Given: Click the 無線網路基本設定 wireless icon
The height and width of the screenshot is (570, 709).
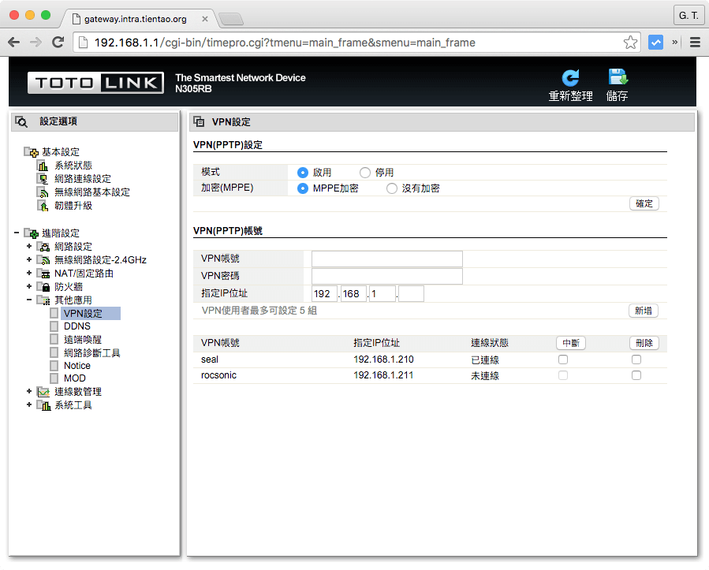Looking at the screenshot, I should pyautogui.click(x=42, y=192).
